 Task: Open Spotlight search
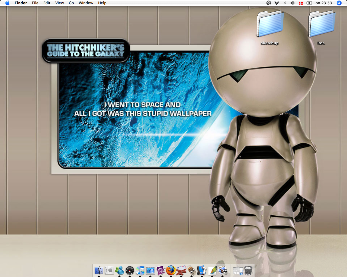tap(339, 3)
